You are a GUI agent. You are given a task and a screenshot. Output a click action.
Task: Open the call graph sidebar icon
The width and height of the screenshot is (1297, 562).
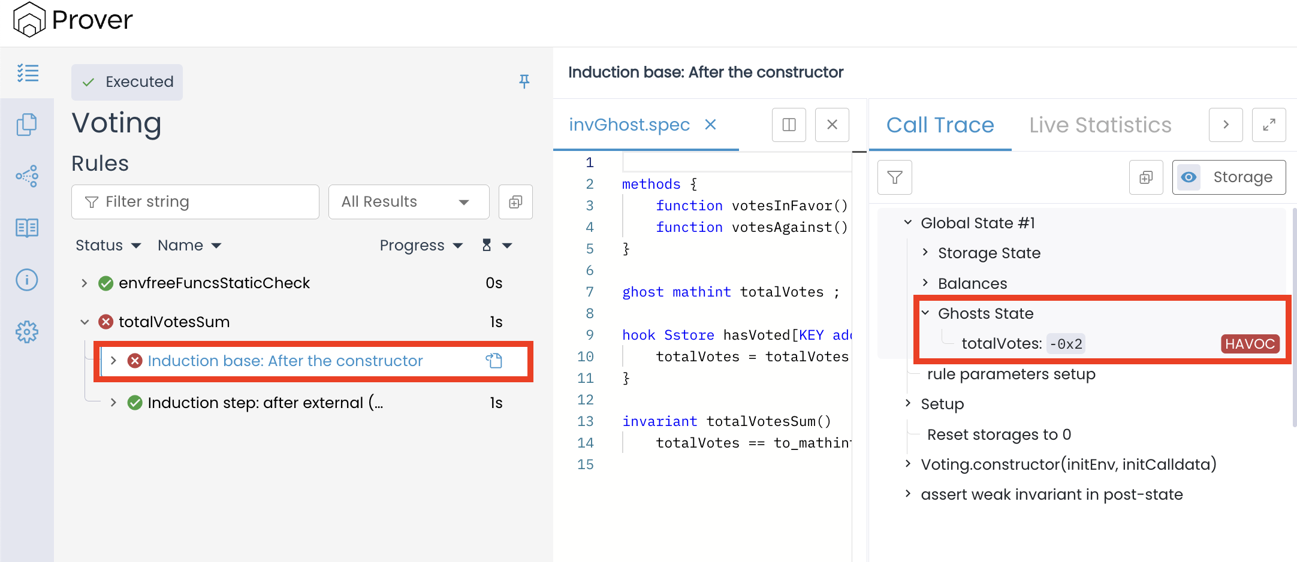(27, 176)
